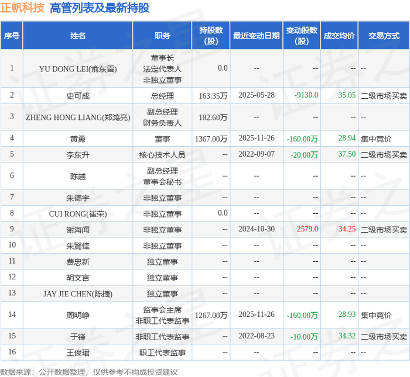Image resolution: width=410 pixels, height=377 pixels.
Task: Select the name 王俊琚
Action: [x=78, y=352]
